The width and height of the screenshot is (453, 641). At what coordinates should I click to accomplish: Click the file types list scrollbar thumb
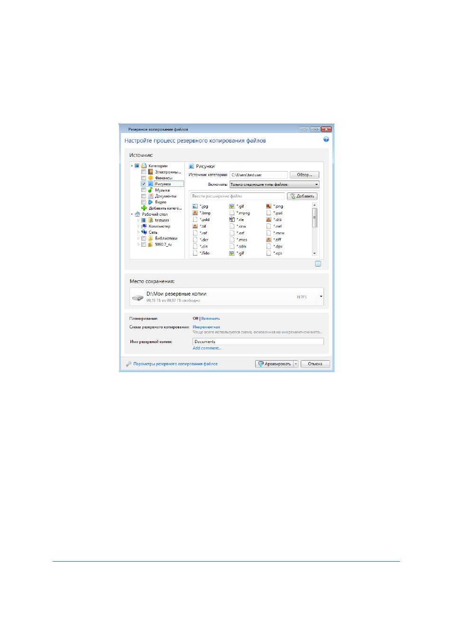point(314,218)
